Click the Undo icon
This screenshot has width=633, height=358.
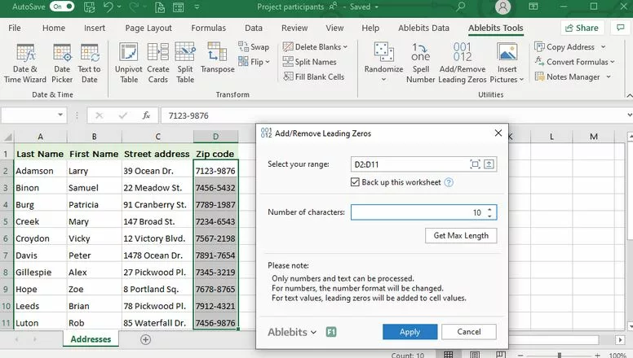[x=108, y=7]
